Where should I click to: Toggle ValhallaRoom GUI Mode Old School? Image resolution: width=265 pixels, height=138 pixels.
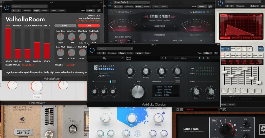click(x=88, y=21)
